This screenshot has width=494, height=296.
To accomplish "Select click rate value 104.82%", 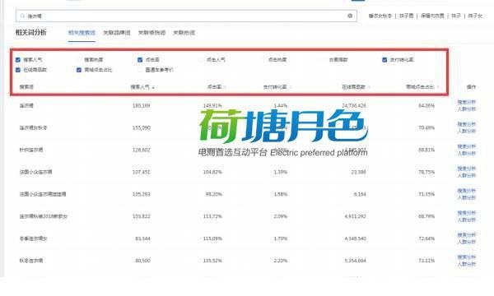I will point(212,172).
